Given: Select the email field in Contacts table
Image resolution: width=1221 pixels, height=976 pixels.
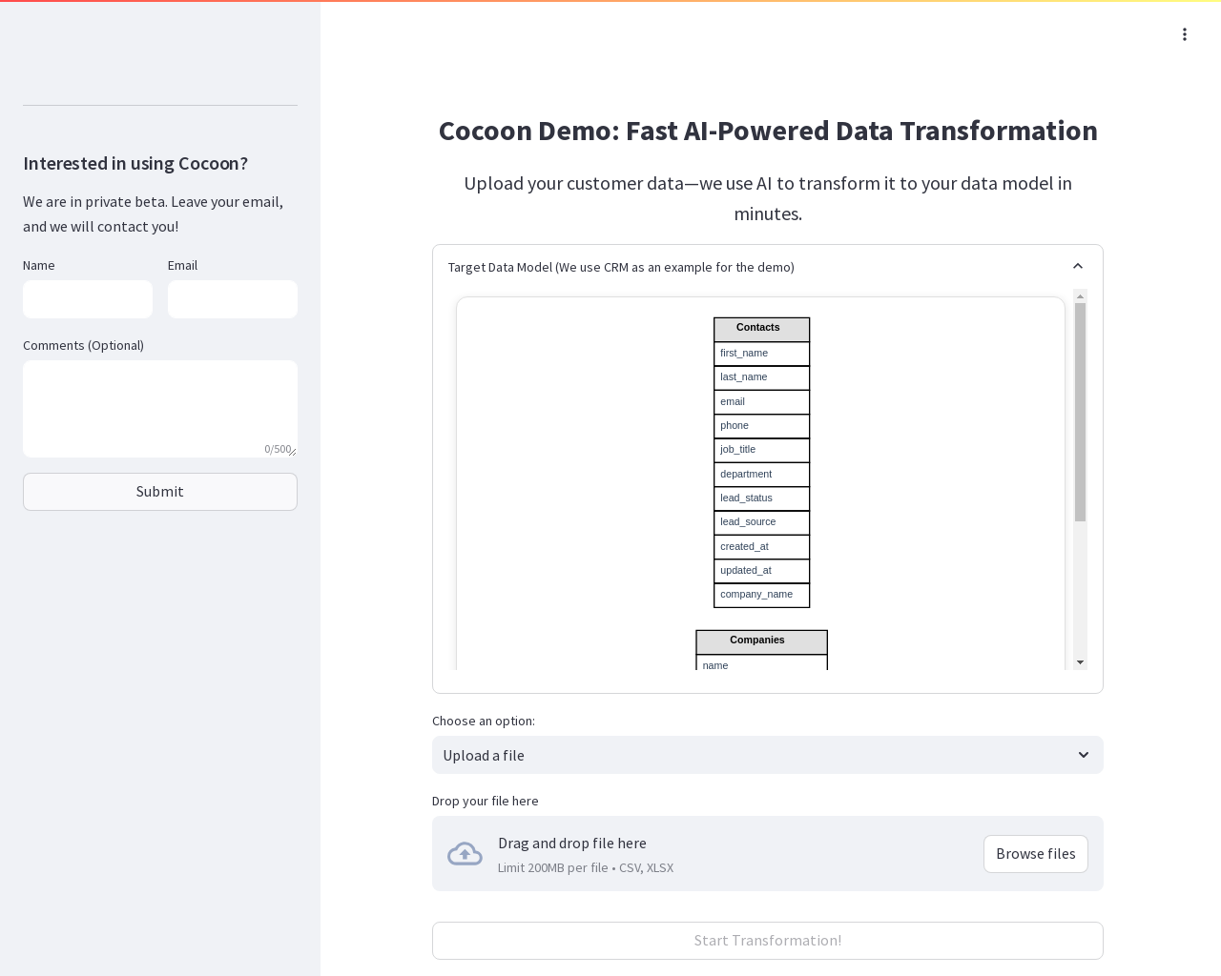Looking at the screenshot, I should [x=761, y=402].
